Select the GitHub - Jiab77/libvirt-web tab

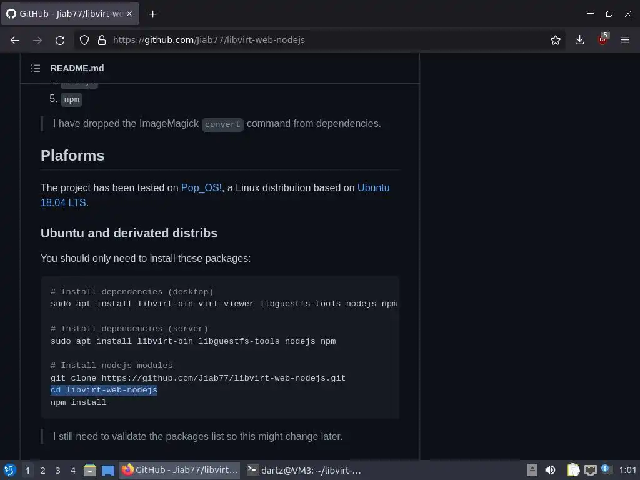(x=70, y=14)
